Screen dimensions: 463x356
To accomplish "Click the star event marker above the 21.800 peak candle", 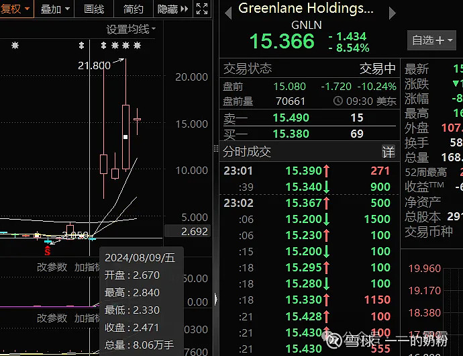I will tap(125, 45).
